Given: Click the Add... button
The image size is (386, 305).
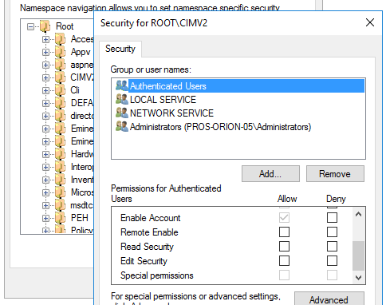Looking at the screenshot, I should [x=270, y=174].
